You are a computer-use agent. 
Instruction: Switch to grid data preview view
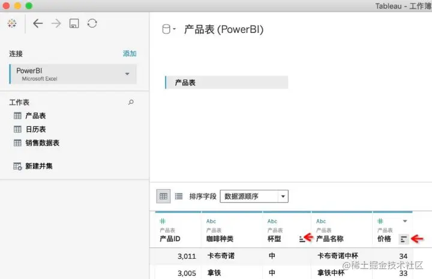pyautogui.click(x=163, y=196)
